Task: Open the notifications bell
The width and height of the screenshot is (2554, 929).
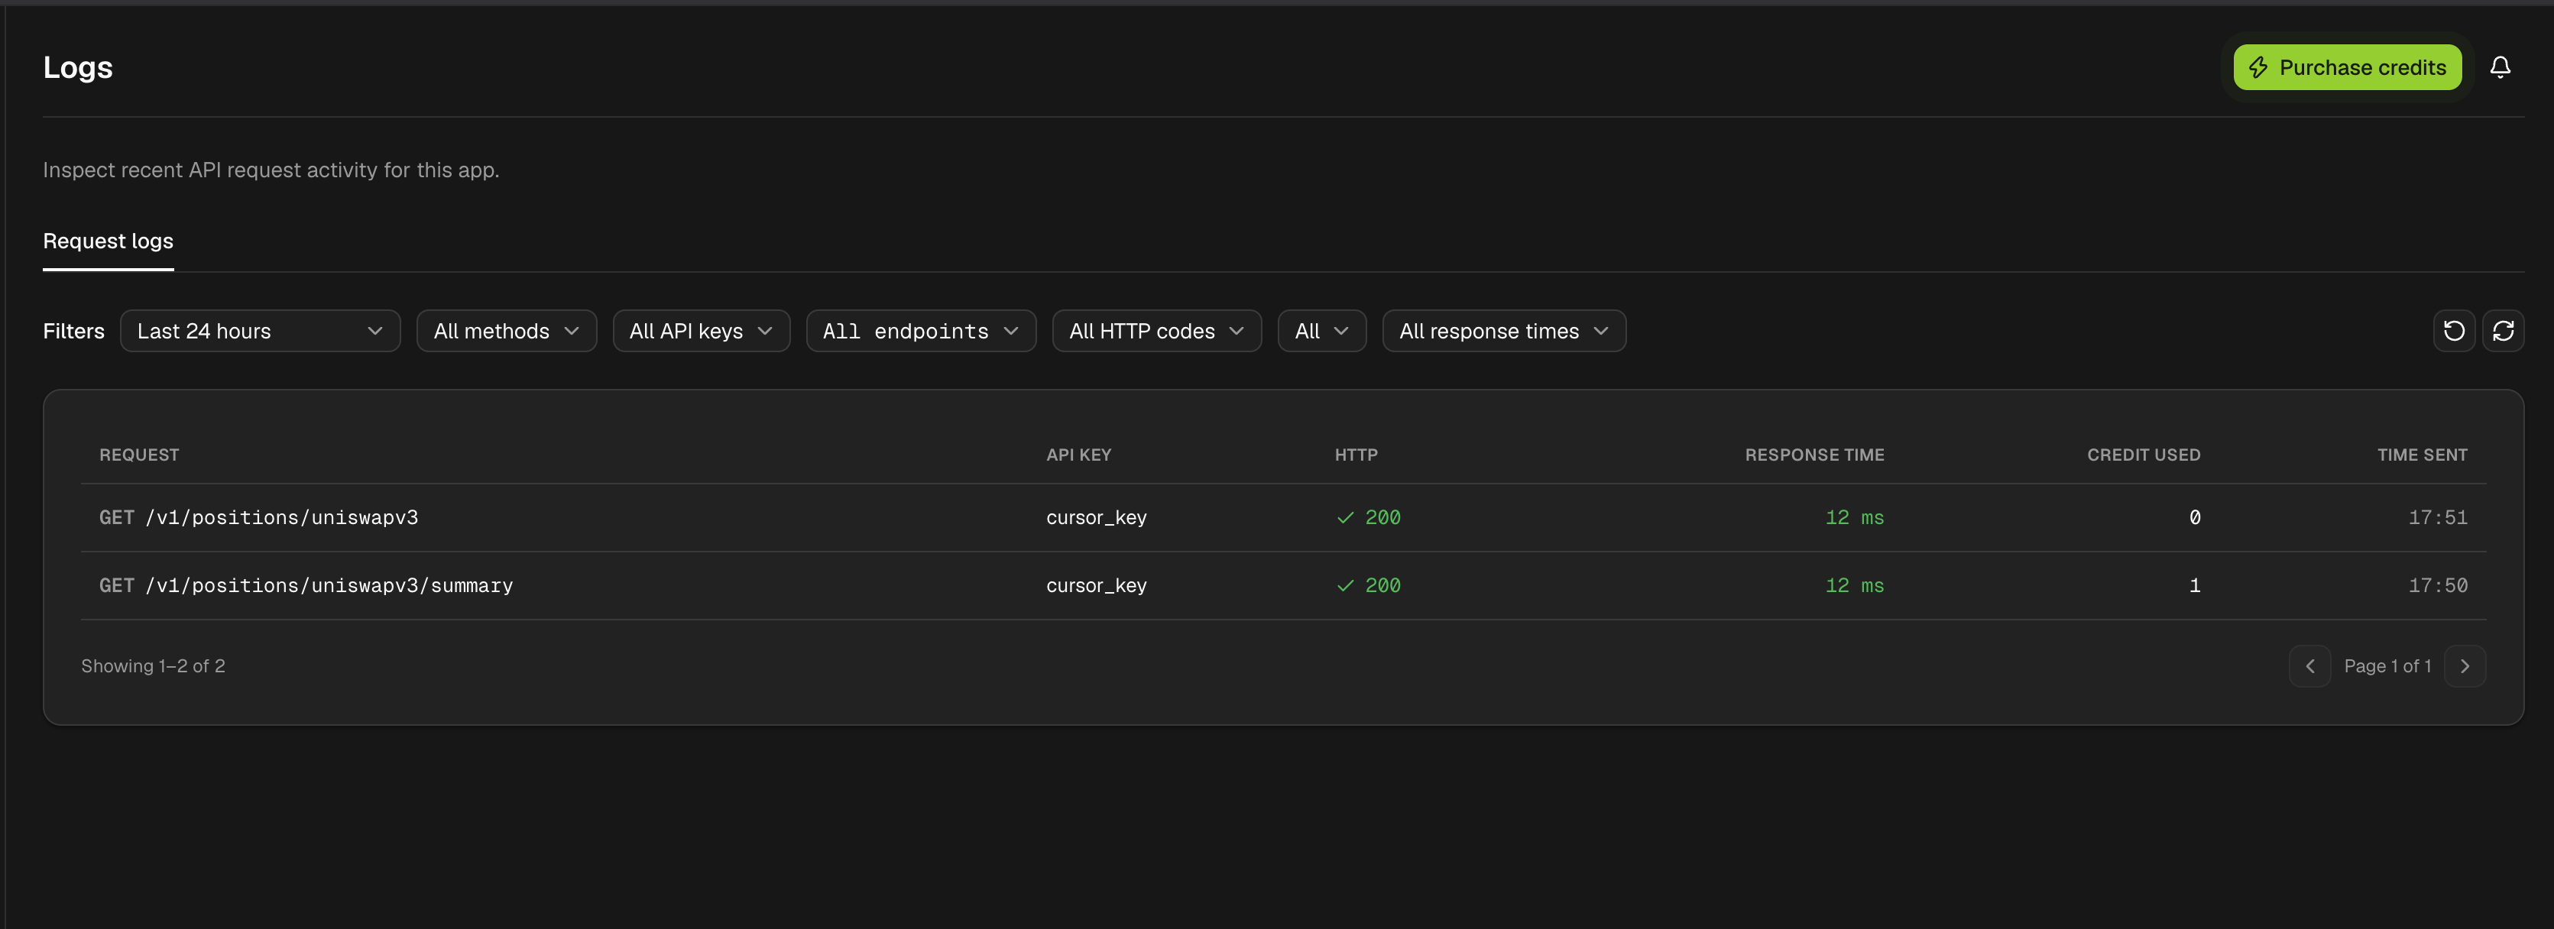Action: click(x=2500, y=67)
